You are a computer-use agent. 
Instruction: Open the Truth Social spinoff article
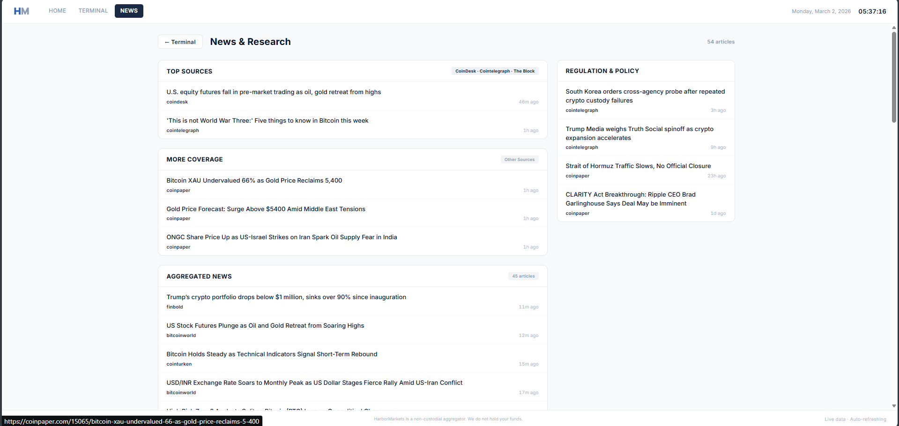(639, 133)
